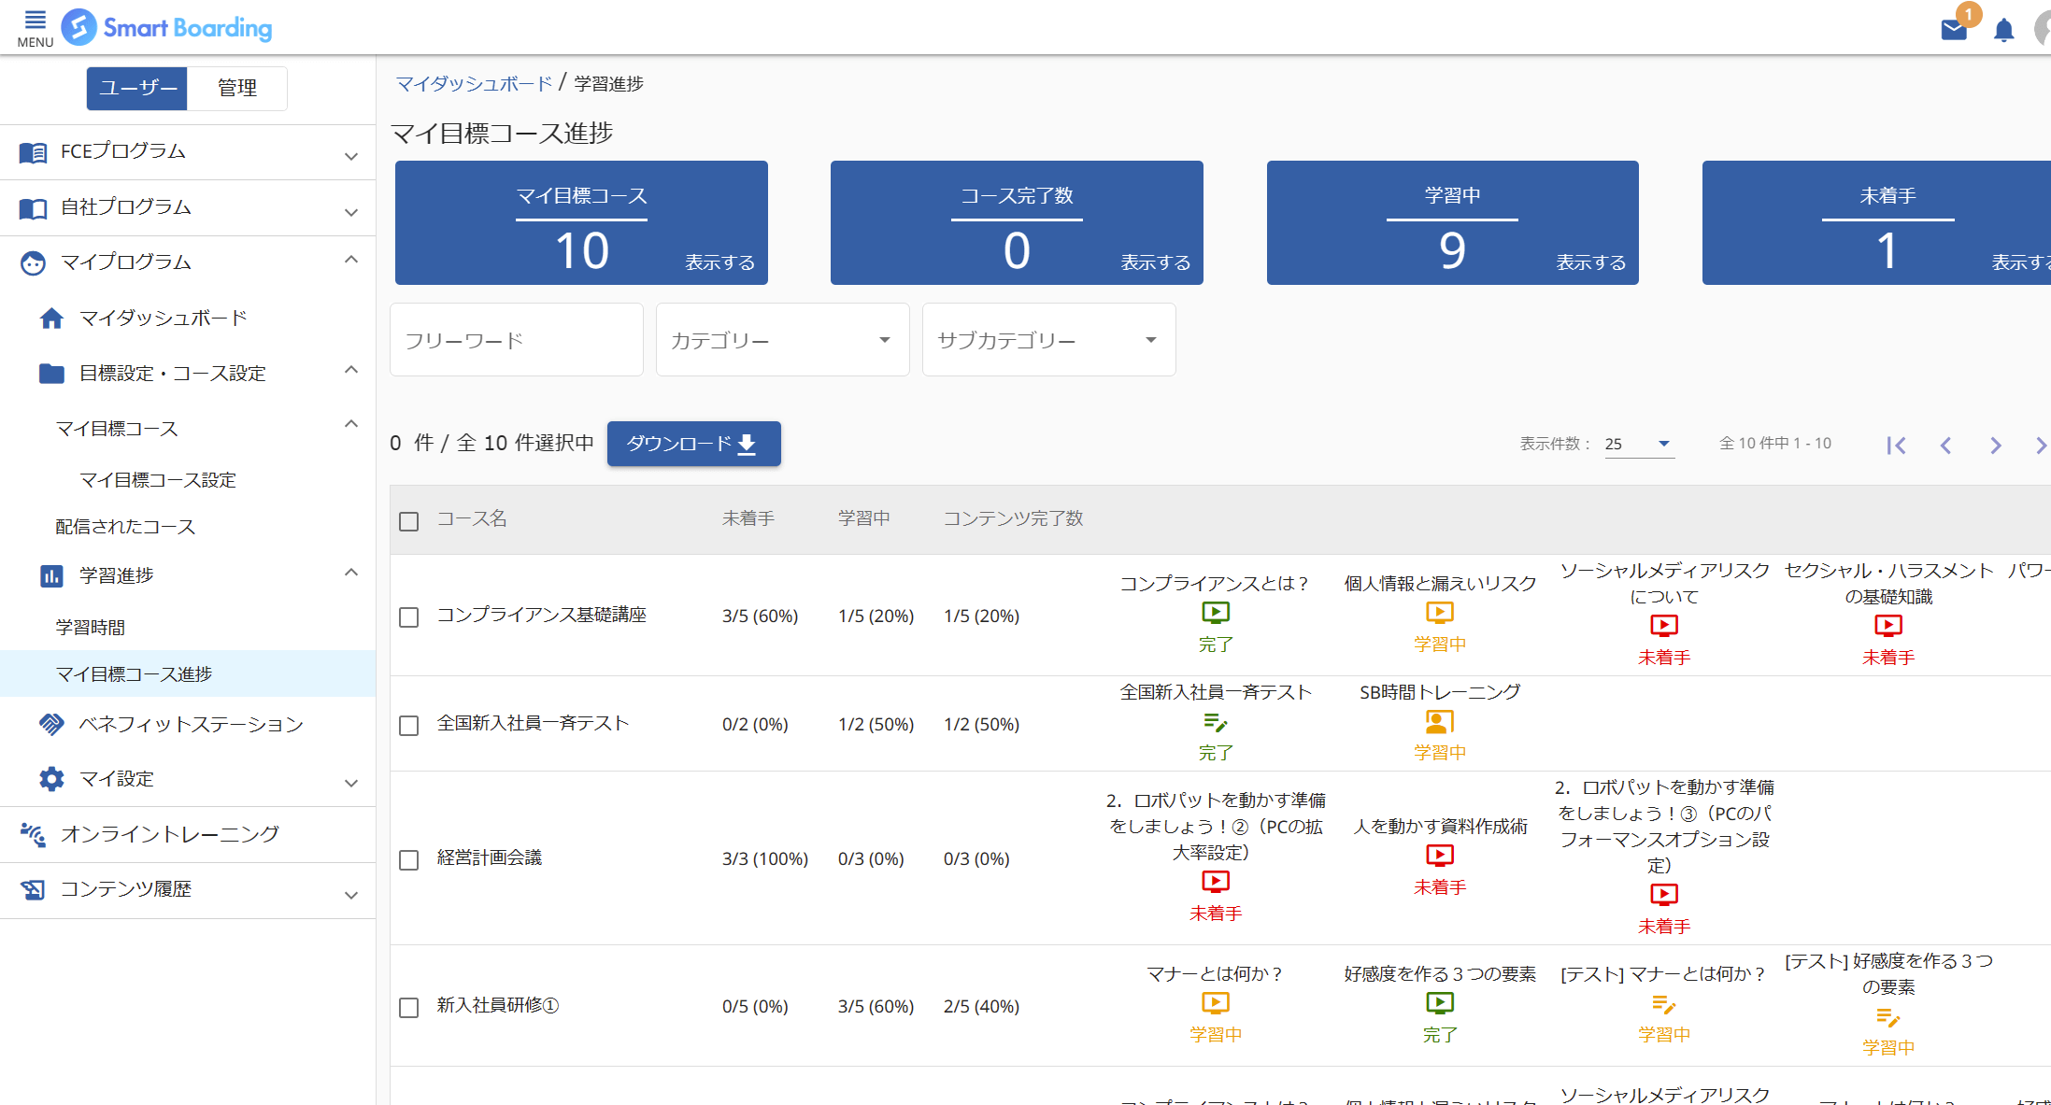Viewport: 2051px width, 1105px height.
Task: Click the フリーワード search field
Action: click(516, 340)
